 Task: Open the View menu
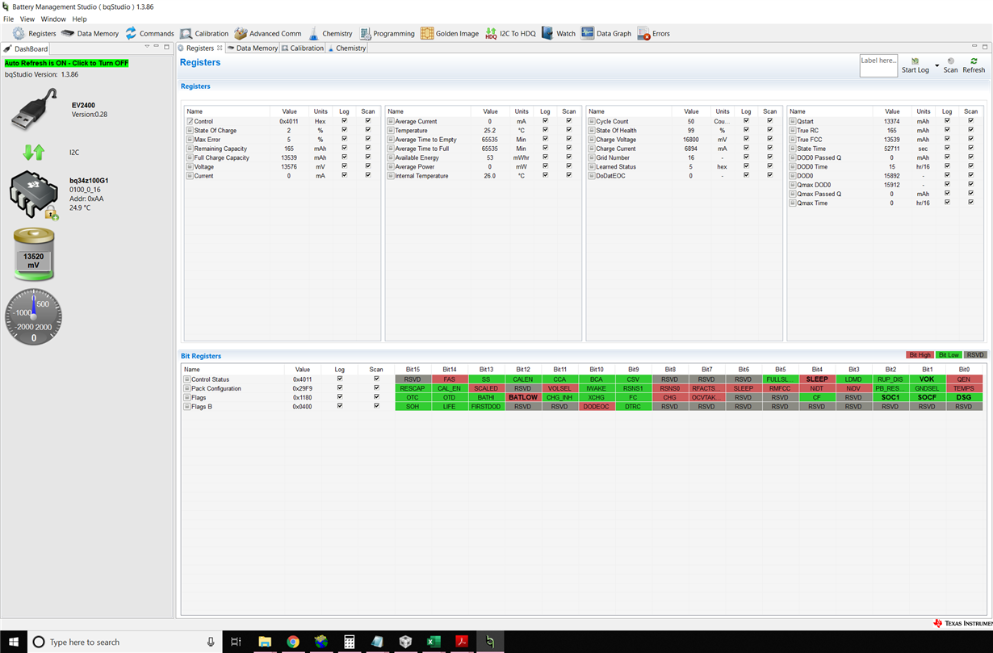pos(27,19)
